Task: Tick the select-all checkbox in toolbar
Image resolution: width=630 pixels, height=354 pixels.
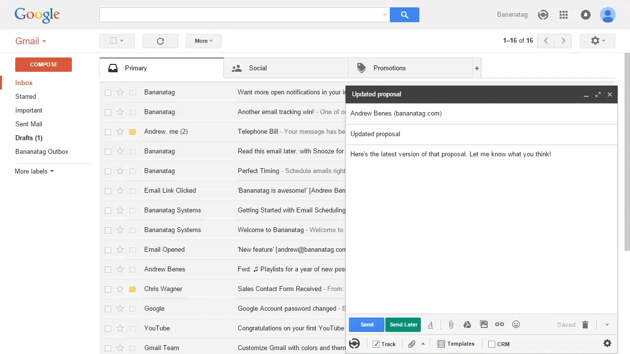Action: click(x=114, y=41)
